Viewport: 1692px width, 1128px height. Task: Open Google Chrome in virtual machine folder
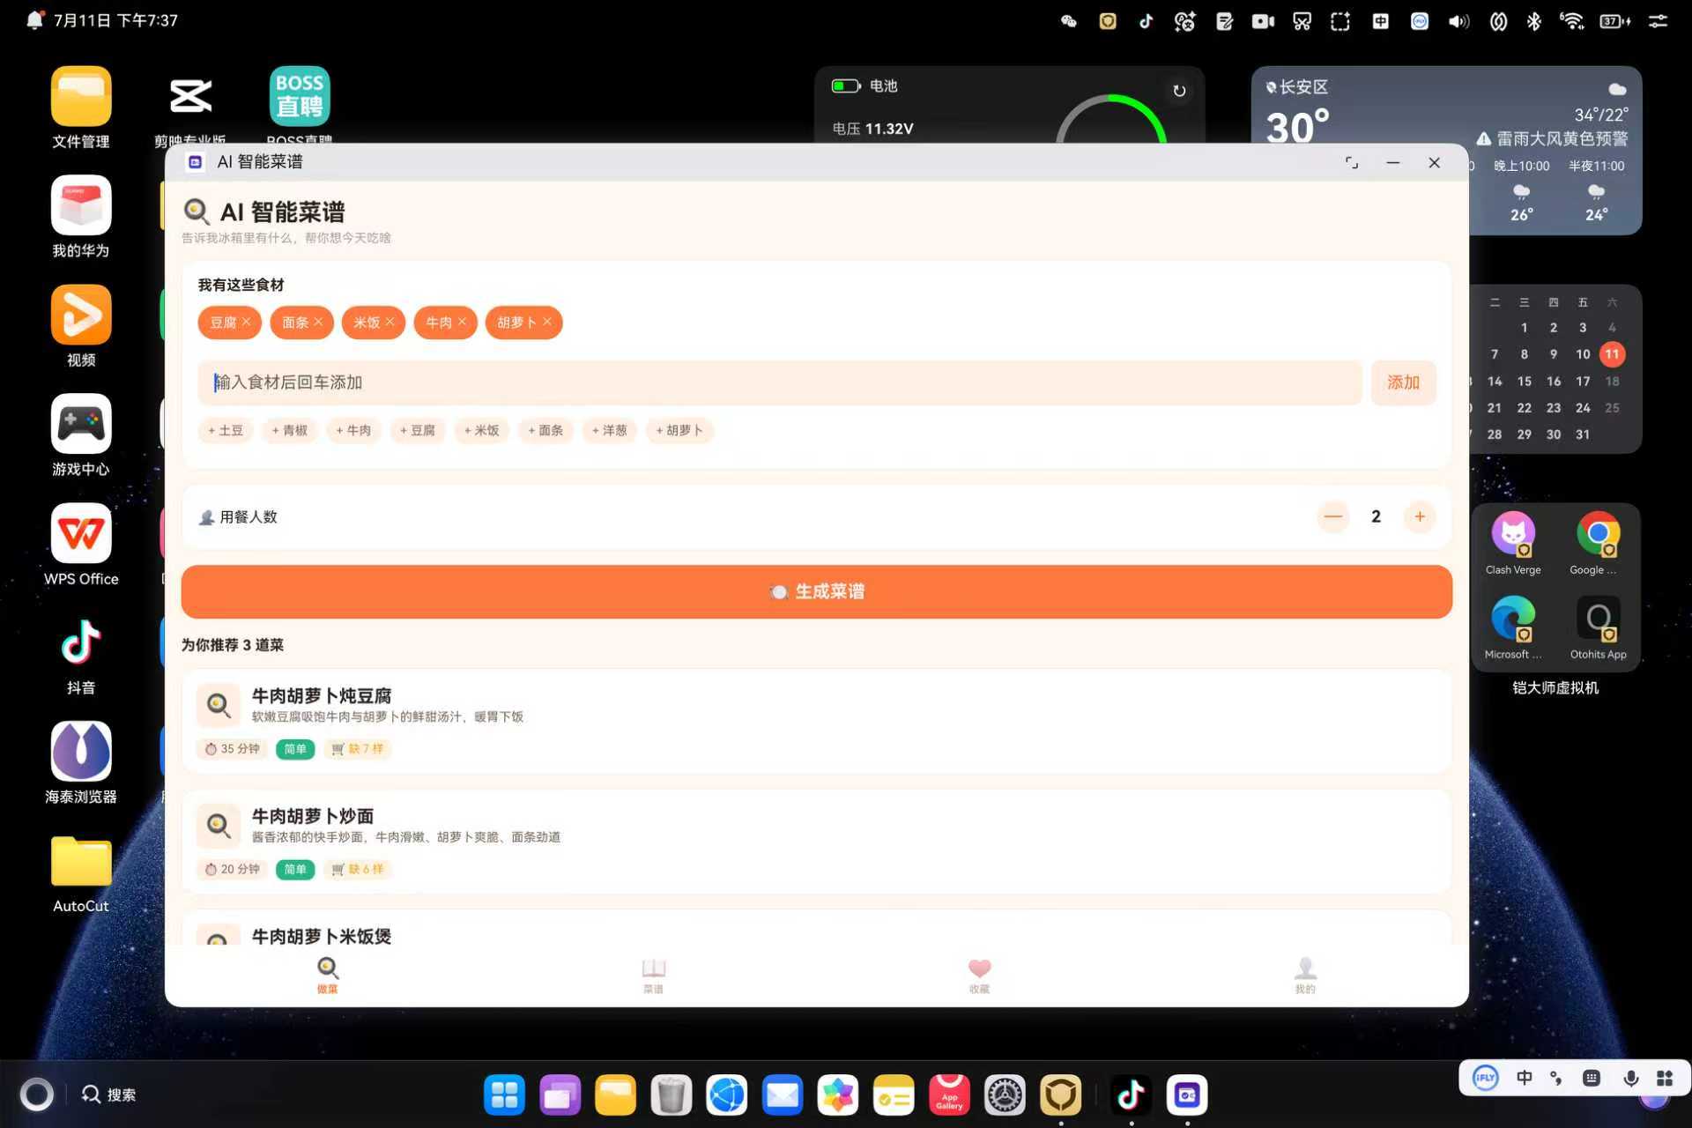coord(1598,544)
